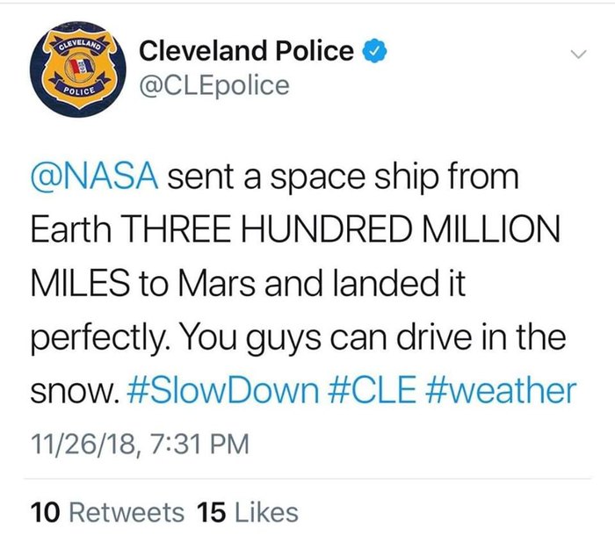
Task: View the 15 Likes list
Action: (248, 513)
